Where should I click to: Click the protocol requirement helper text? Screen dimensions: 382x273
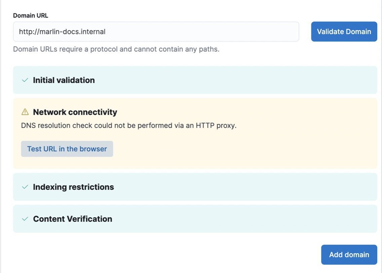pyautogui.click(x=116, y=49)
